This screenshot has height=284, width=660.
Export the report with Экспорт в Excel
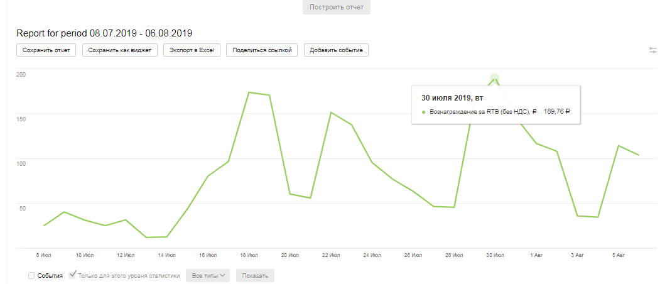click(x=192, y=50)
